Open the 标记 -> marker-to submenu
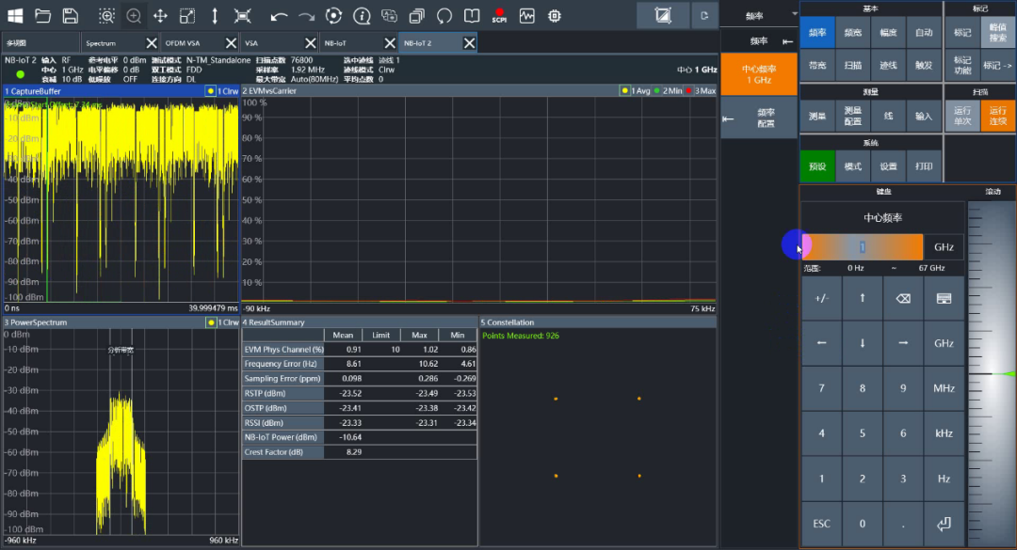Viewport: 1017px width, 550px height. 997,66
